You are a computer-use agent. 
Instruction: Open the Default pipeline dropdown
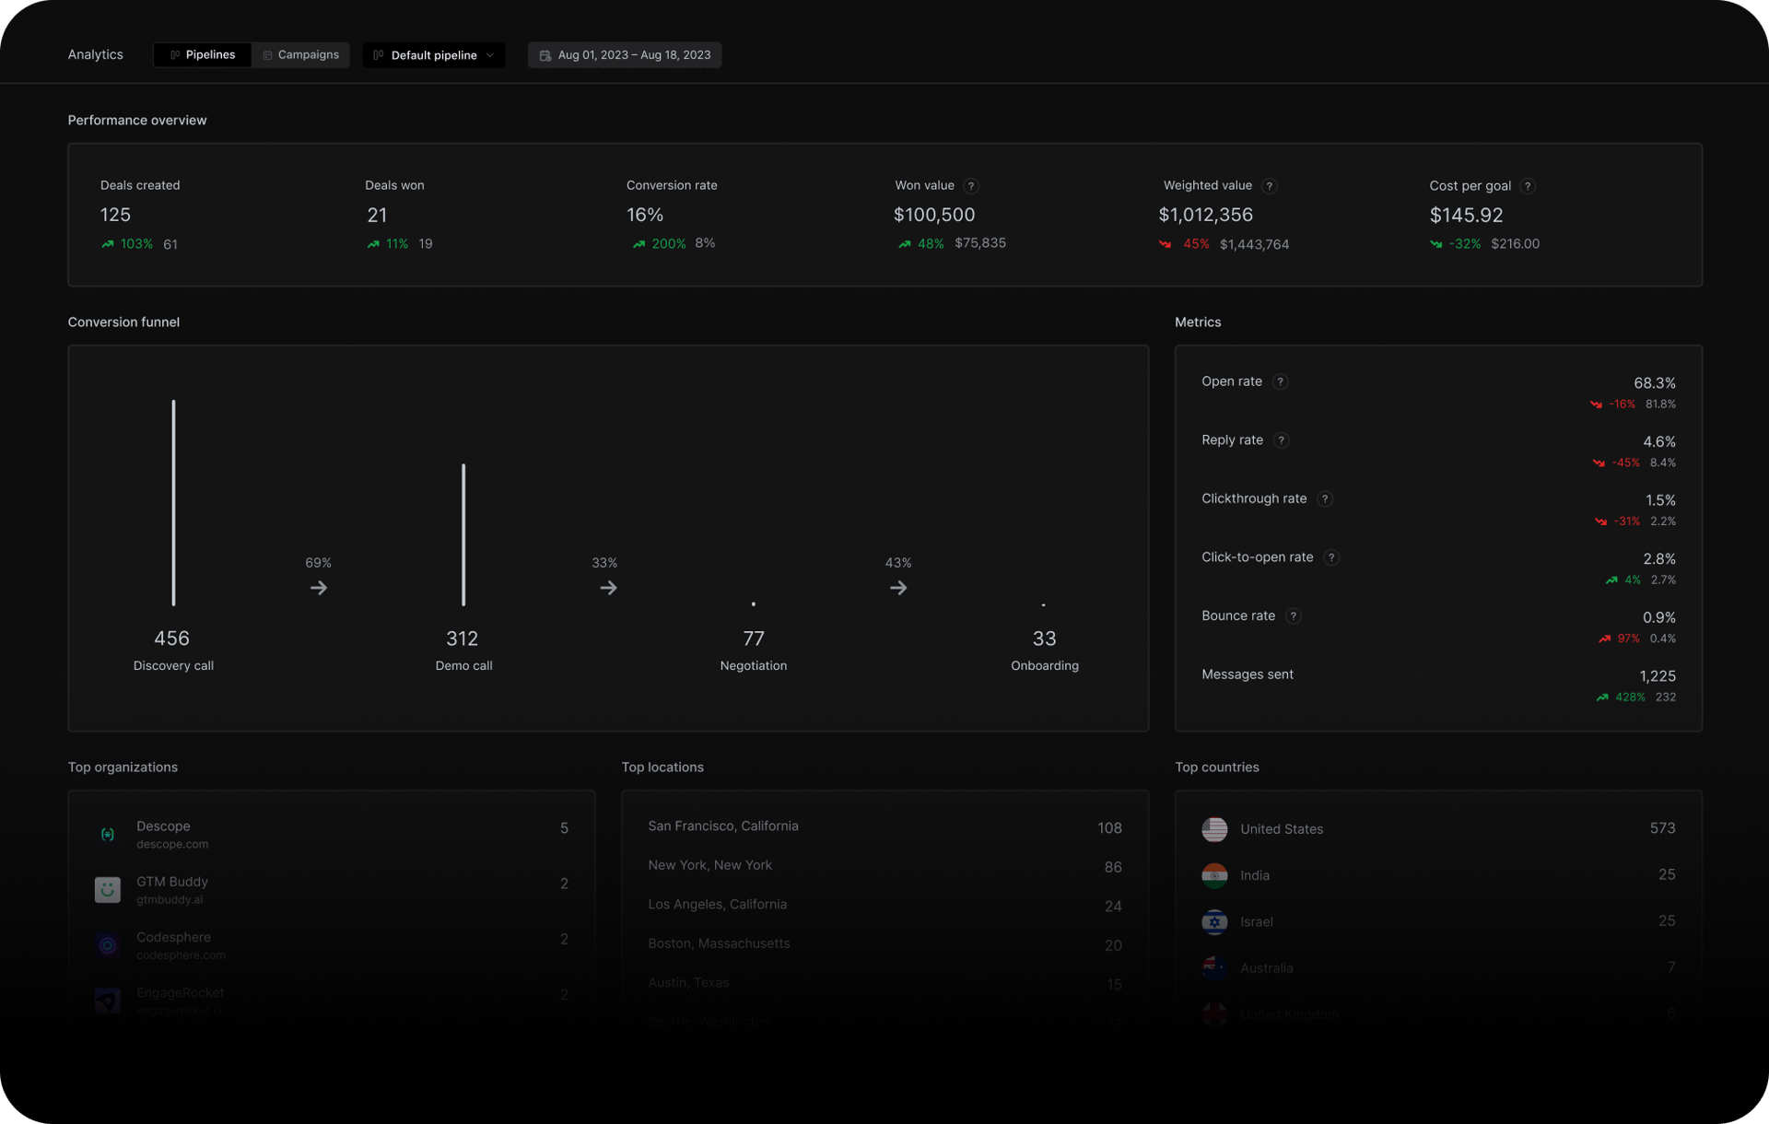pos(434,55)
